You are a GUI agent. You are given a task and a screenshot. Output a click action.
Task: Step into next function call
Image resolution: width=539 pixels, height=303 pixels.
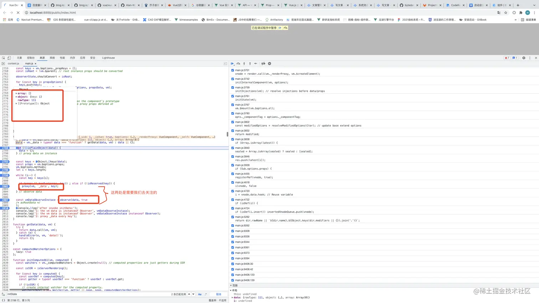pyautogui.click(x=244, y=64)
